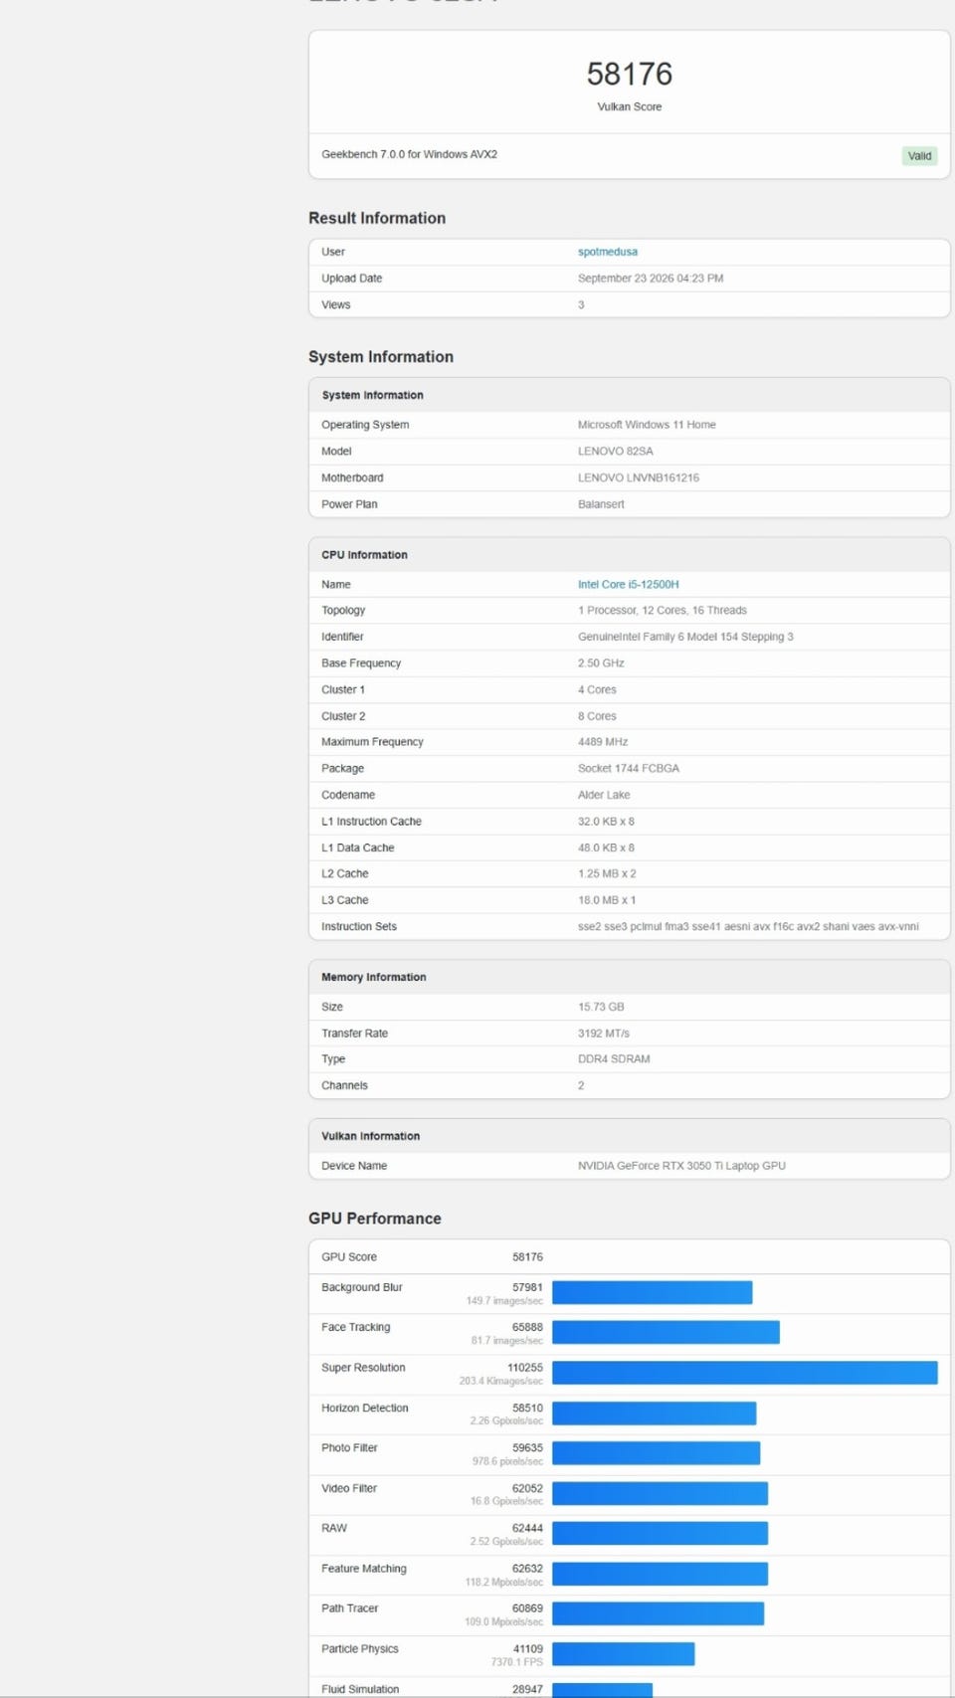
Task: Click the topology value with 12 Cores
Action: pos(663,611)
